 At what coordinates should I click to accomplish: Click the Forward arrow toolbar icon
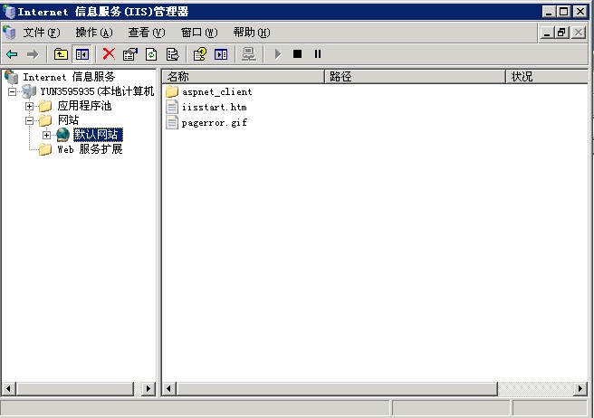coord(33,54)
